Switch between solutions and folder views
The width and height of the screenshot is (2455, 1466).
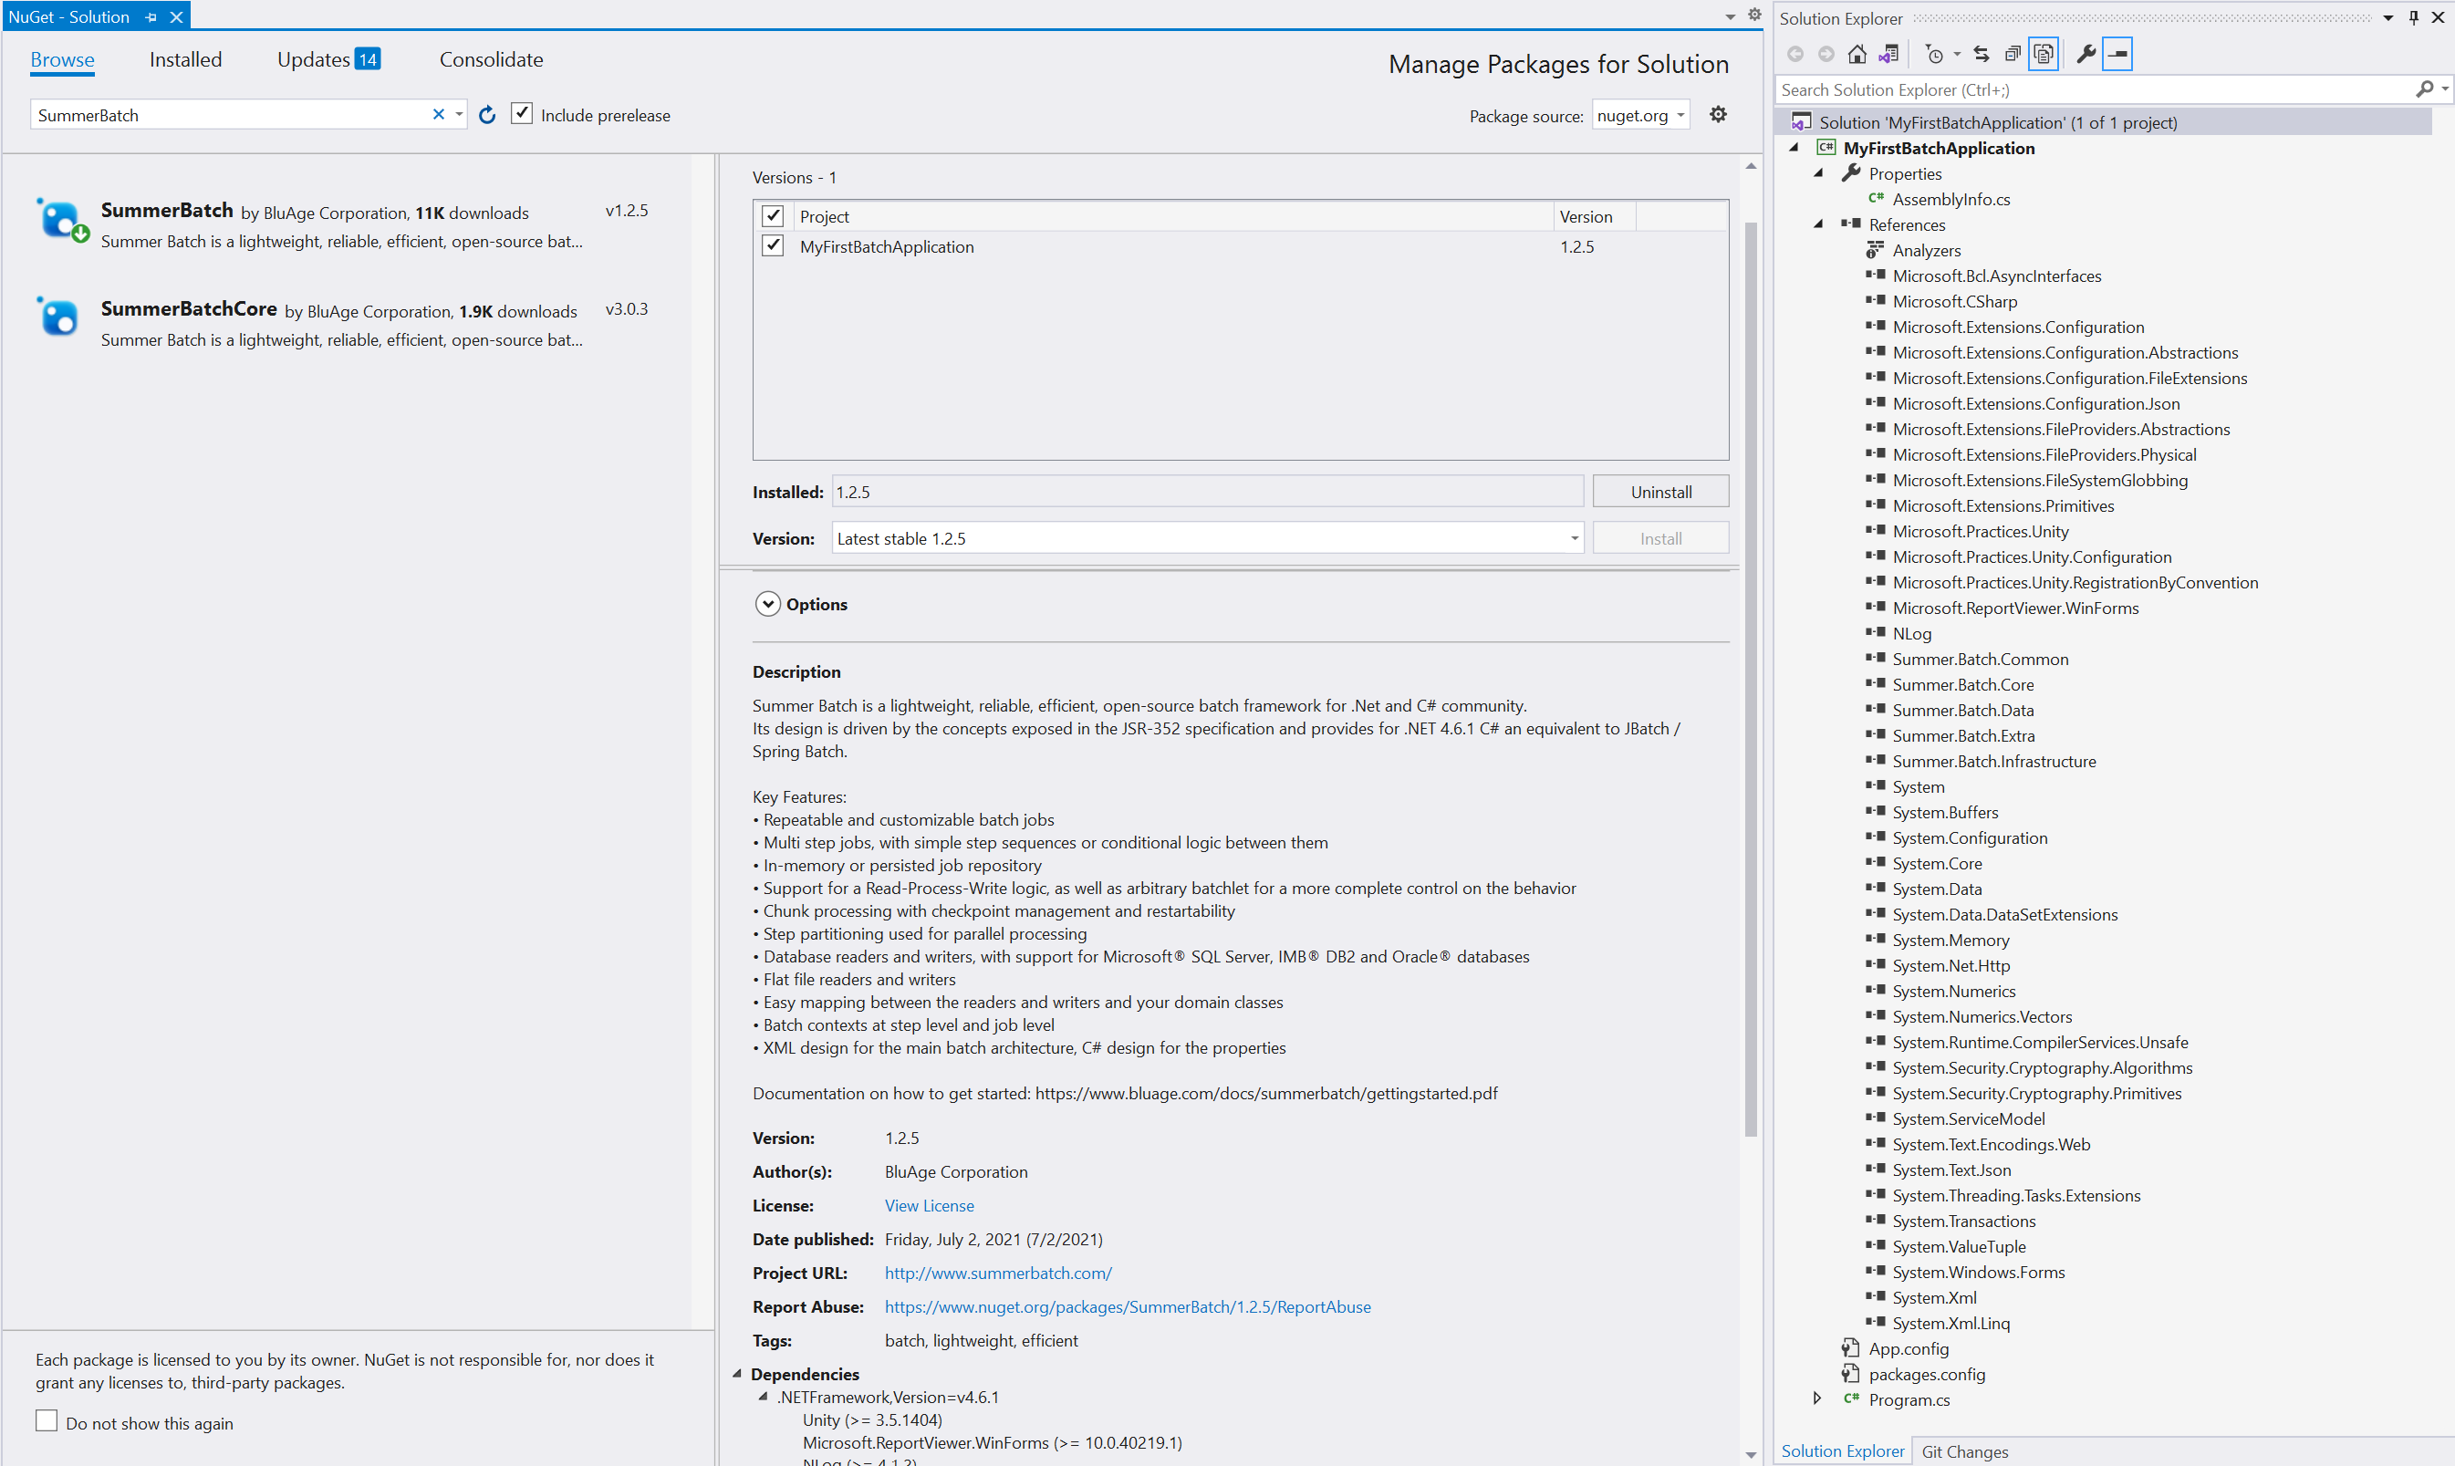point(1888,55)
